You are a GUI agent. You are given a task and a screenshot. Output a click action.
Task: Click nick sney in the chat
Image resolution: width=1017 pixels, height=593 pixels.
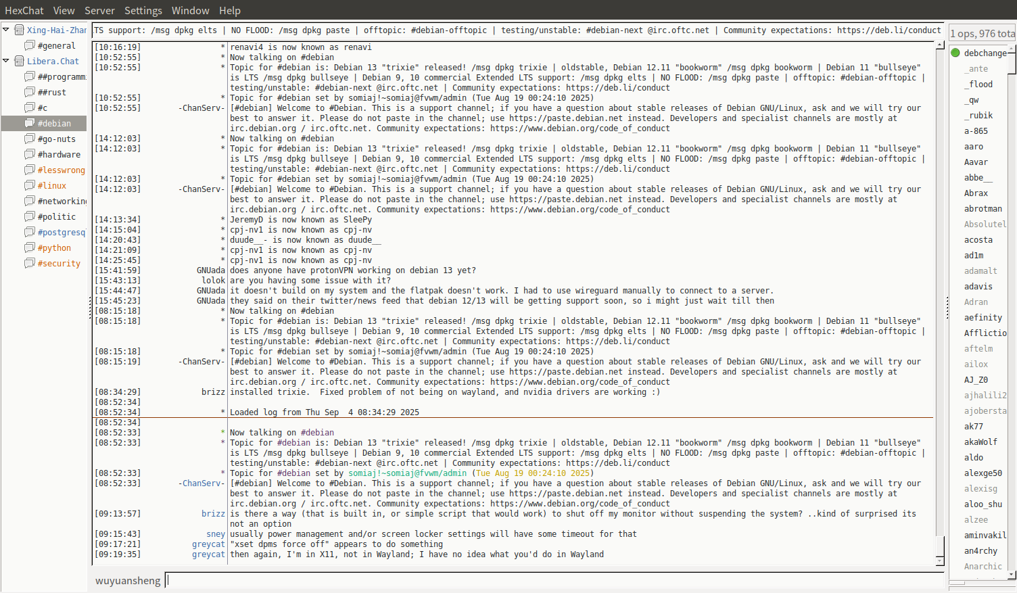[x=216, y=533]
